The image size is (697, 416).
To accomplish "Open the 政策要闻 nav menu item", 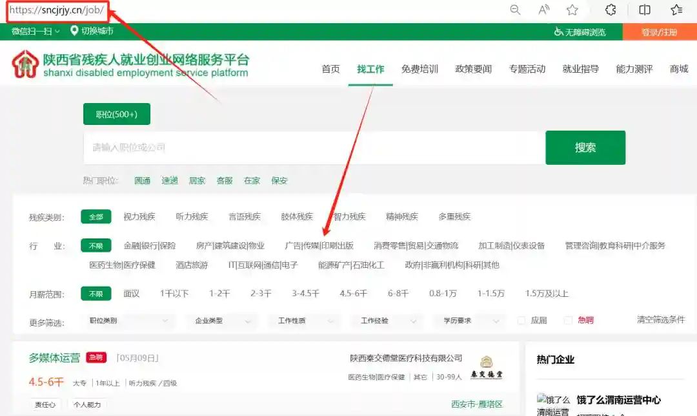I will point(473,69).
